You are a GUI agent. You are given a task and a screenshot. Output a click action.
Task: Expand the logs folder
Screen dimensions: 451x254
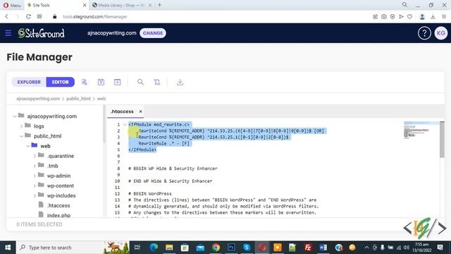21,126
